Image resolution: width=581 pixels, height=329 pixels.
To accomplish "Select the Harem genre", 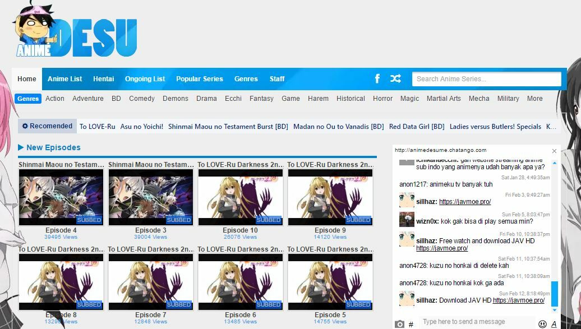I will tap(319, 99).
